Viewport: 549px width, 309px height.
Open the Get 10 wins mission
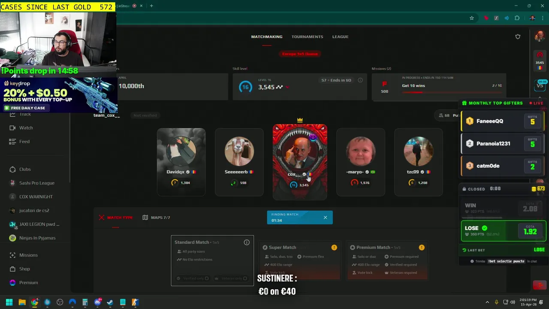(x=439, y=86)
